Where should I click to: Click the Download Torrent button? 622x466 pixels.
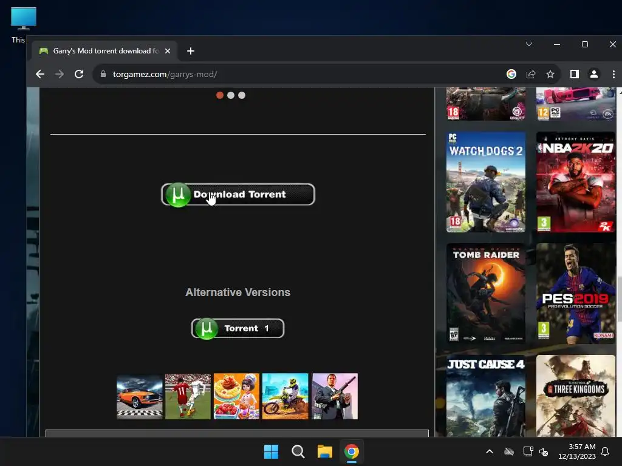pos(238,195)
